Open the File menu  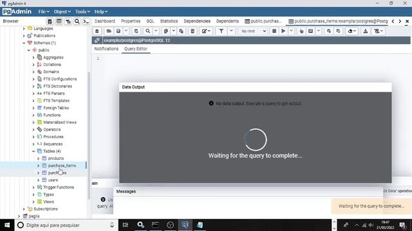[x=44, y=12]
